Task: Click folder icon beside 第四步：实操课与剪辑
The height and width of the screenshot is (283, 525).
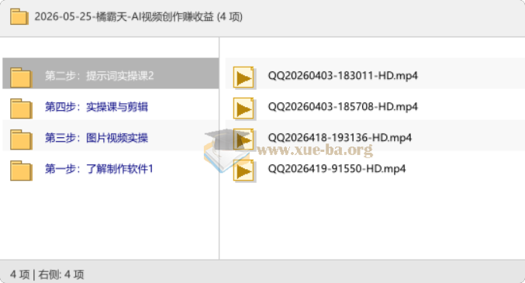Action: (x=21, y=109)
